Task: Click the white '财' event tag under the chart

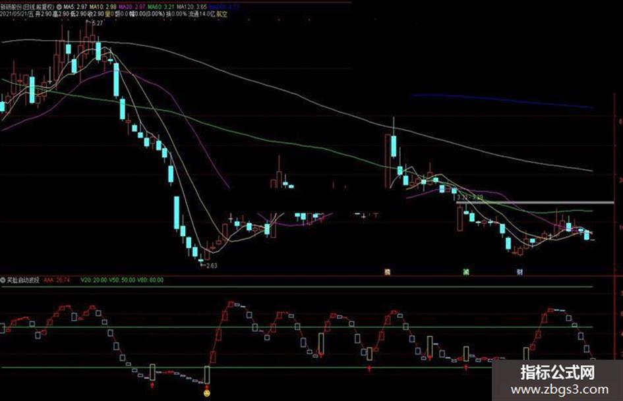Action: (x=519, y=272)
